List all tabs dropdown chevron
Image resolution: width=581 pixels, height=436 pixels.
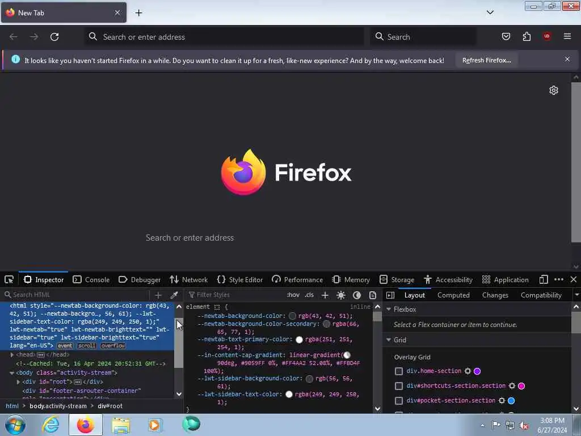pos(490,12)
